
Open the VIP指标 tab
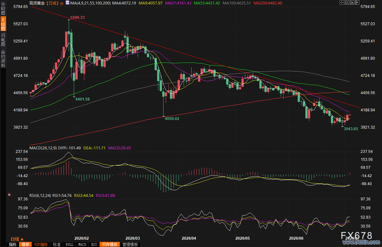click(x=41, y=244)
